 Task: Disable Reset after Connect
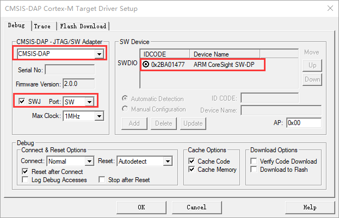26,171
